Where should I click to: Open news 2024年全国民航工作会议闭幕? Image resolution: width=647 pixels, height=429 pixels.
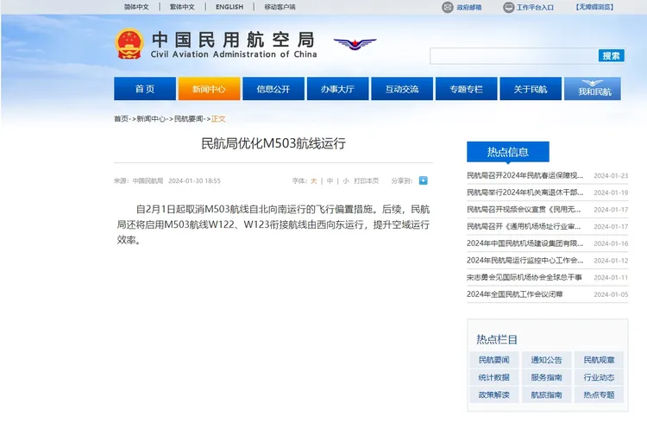pyautogui.click(x=515, y=294)
